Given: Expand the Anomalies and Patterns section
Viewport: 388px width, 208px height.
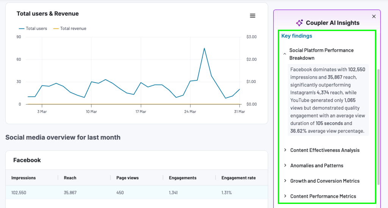Looking at the screenshot, I should 316,166.
